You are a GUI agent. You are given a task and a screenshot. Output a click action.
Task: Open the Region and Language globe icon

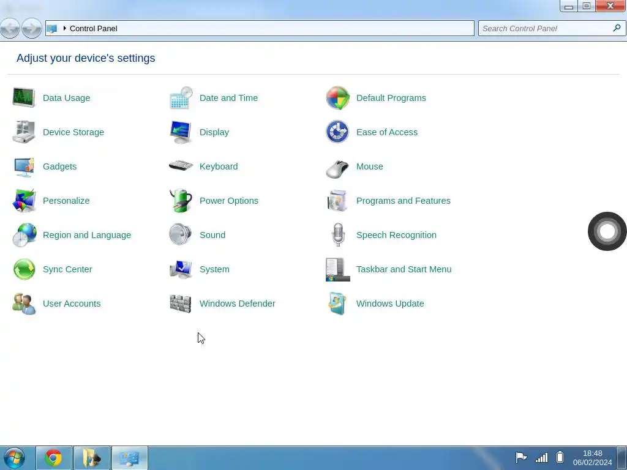[x=24, y=235]
